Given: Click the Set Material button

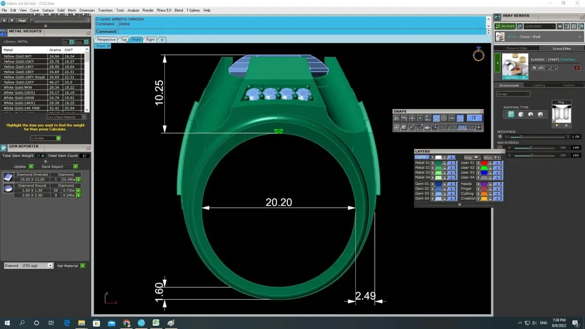Looking at the screenshot, I should point(71,266).
